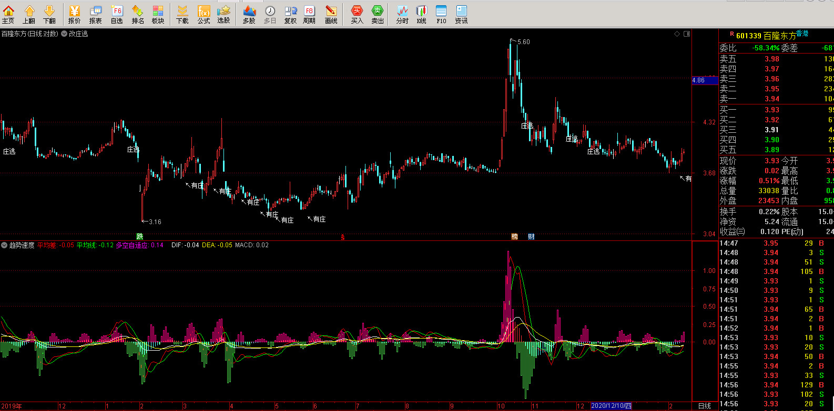Click the 财 event marker
The height and width of the screenshot is (411, 834).
pos(531,237)
